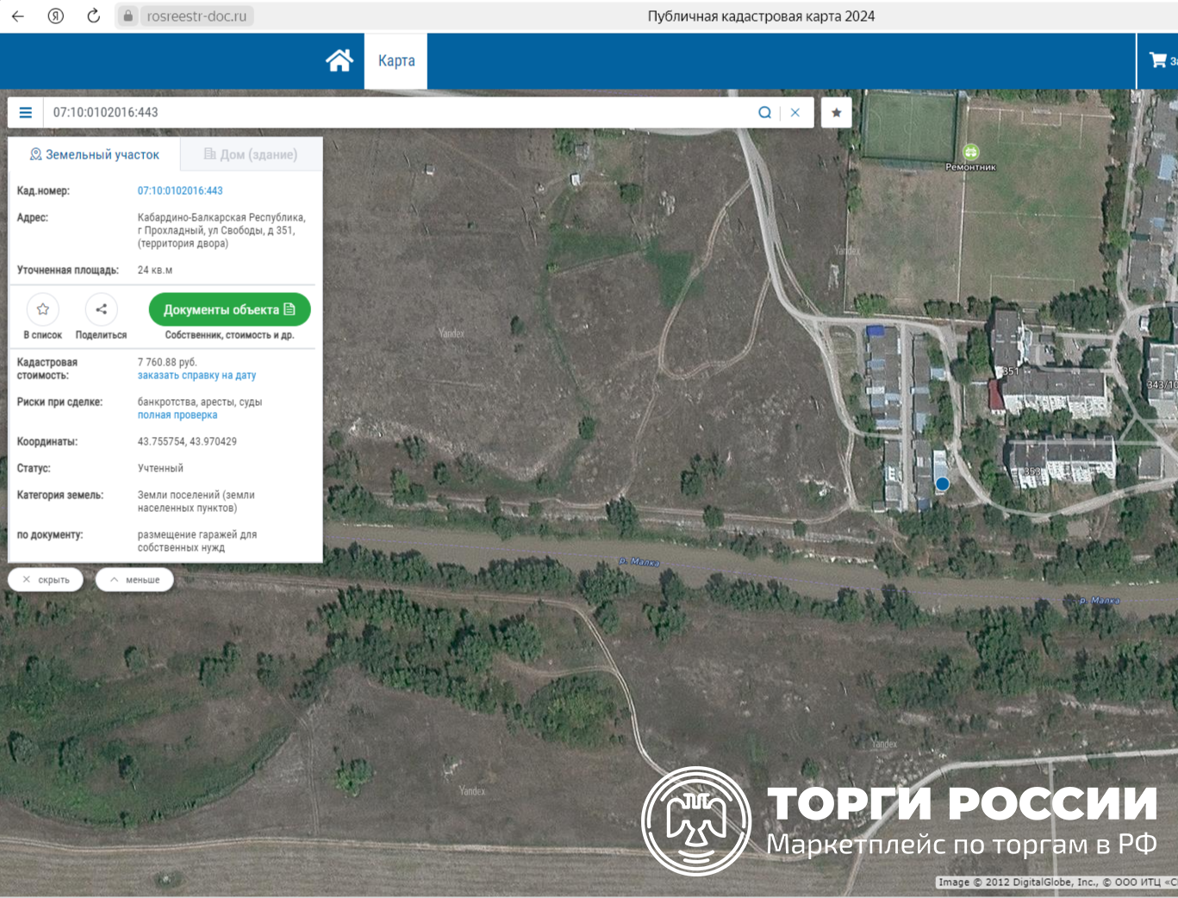Open the Земельный участок tab
This screenshot has height=898, width=1178.
point(95,155)
